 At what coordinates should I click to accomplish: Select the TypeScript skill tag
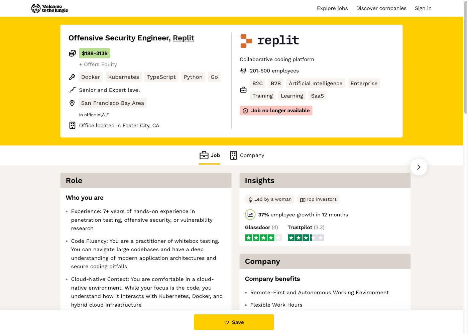pos(161,77)
